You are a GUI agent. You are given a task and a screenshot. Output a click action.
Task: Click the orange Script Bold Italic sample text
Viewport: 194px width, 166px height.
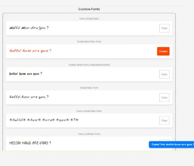pyautogui.click(x=30, y=51)
